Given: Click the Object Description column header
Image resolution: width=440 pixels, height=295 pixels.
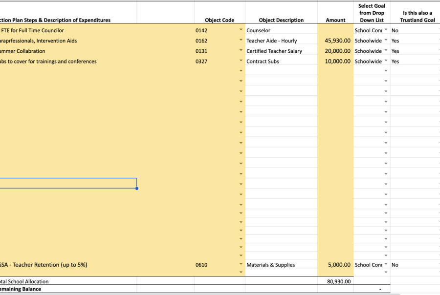Looking at the screenshot, I should (x=281, y=20).
